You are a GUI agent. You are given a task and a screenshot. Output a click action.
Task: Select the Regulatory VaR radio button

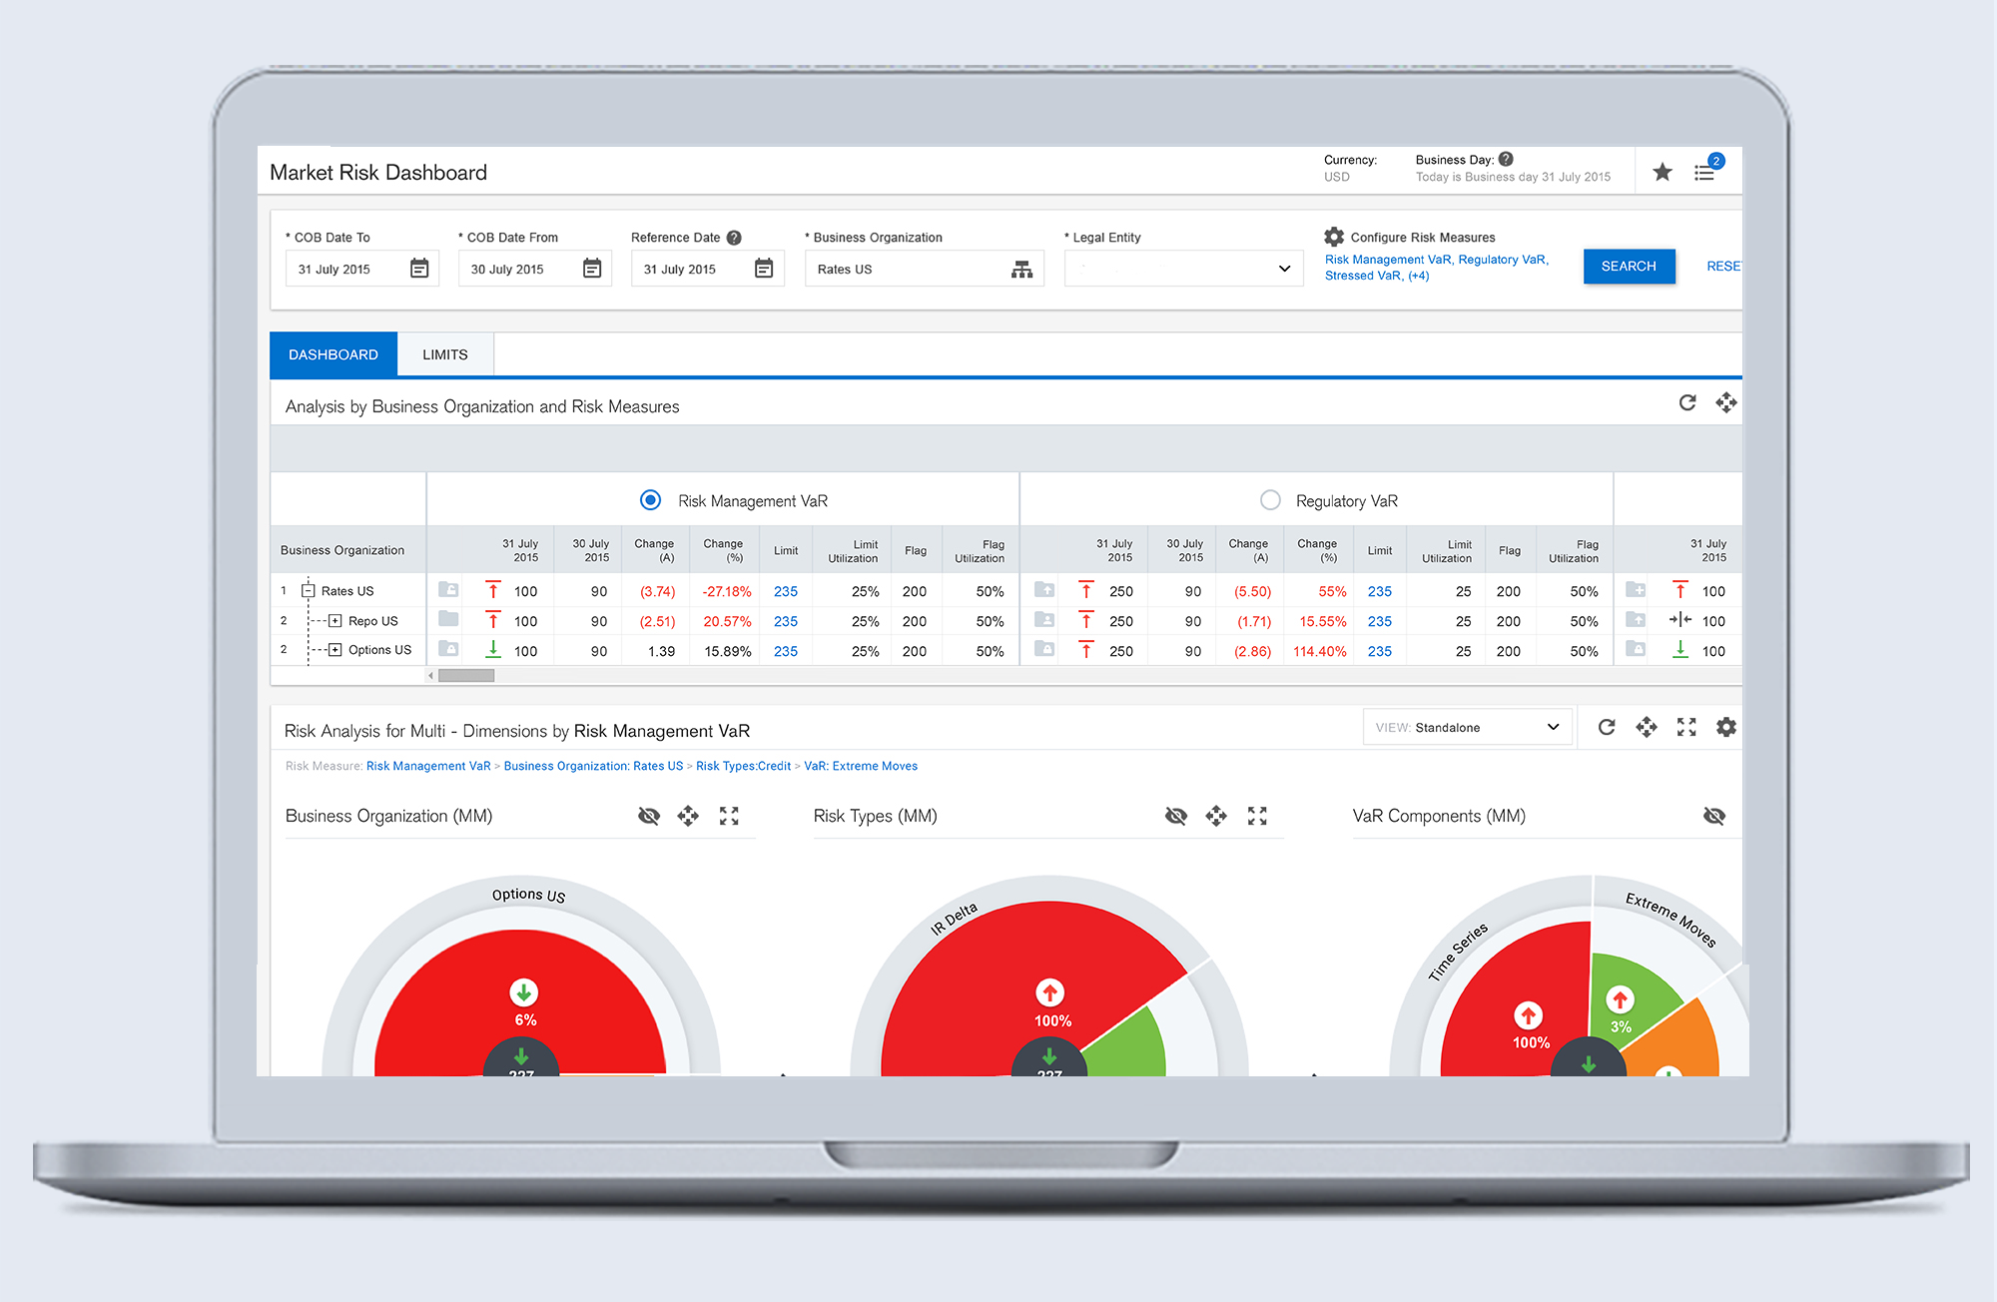click(1269, 500)
